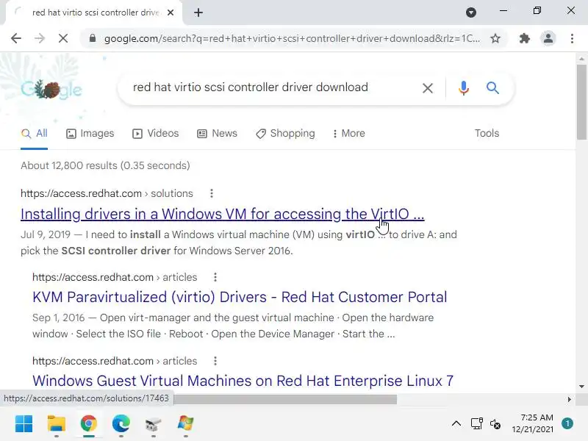Open the Chrome profile avatar
Screen dimensions: 588x441
coord(548,38)
